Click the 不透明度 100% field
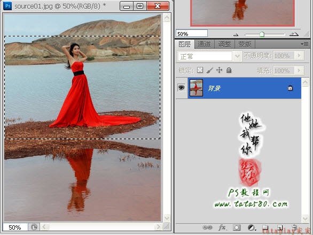 coord(284,56)
